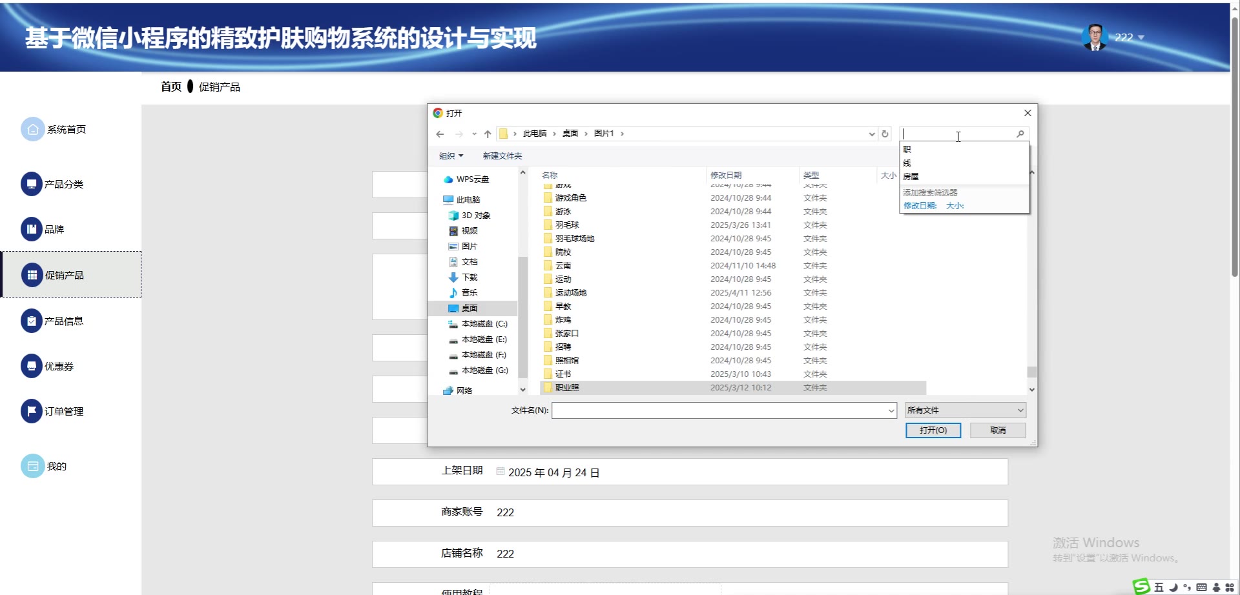Cancel the file open dialog
Viewport: 1240px width, 595px height.
point(998,430)
